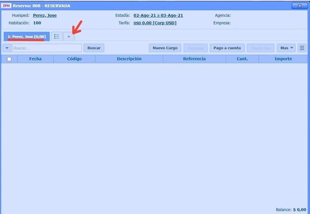Sort by the Importe column header
This screenshot has height=214, width=310.
(x=283, y=59)
